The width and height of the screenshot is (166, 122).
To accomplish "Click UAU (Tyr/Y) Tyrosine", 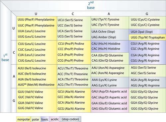I will pos(105,20).
